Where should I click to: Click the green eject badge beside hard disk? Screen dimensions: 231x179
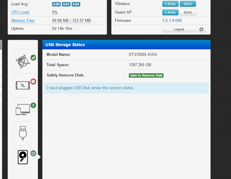pyautogui.click(x=33, y=153)
